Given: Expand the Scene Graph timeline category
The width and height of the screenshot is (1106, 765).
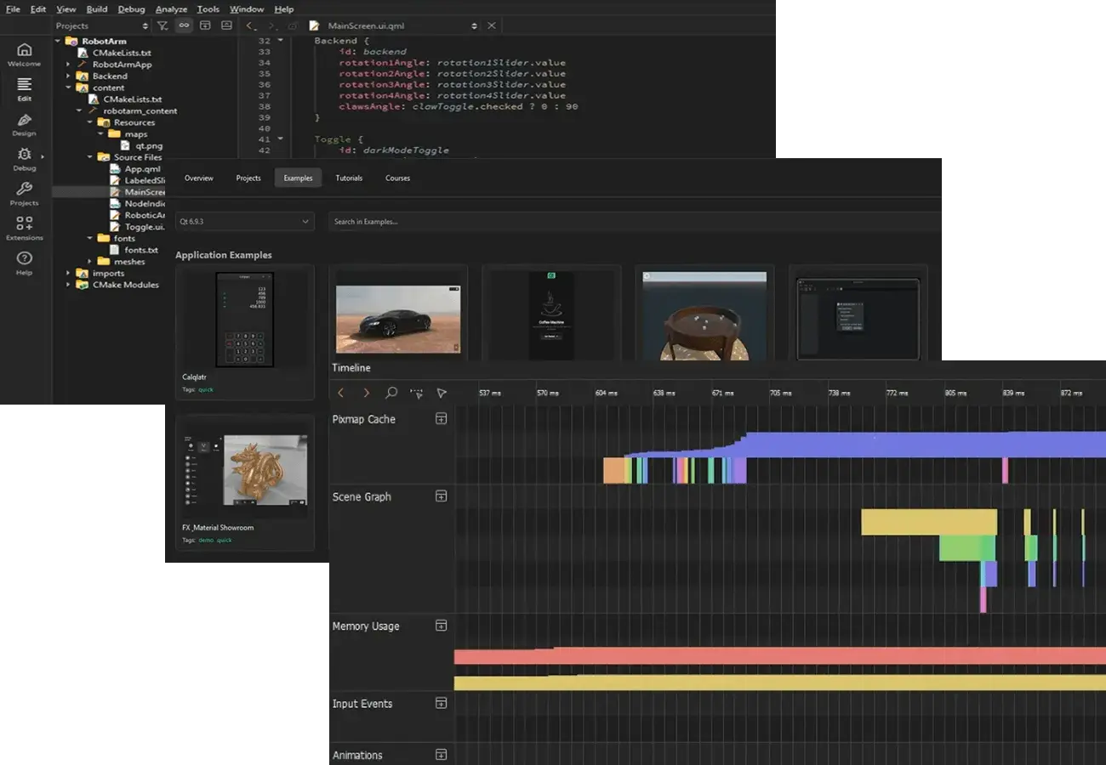Looking at the screenshot, I should tap(441, 496).
